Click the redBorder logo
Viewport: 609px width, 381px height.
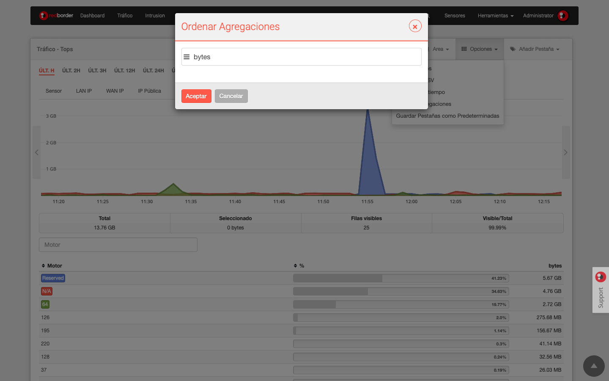point(56,16)
